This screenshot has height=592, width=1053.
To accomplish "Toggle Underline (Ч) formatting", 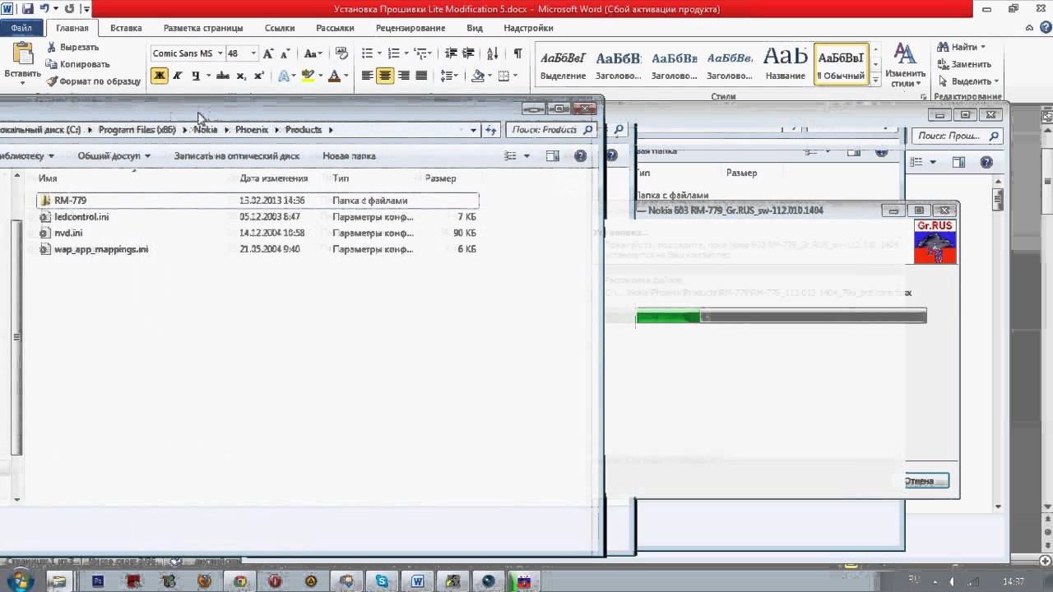I will (195, 76).
